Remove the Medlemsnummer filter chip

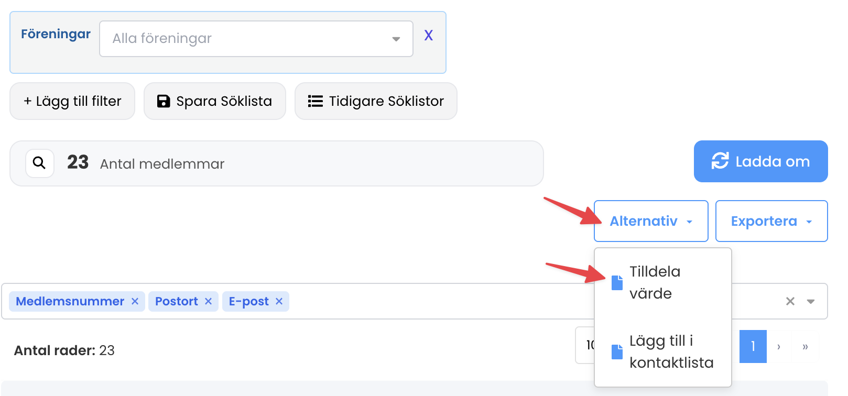point(135,301)
